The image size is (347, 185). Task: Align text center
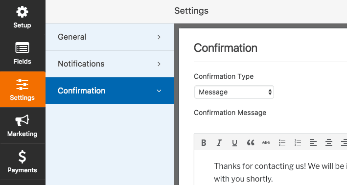pyautogui.click(x=329, y=142)
